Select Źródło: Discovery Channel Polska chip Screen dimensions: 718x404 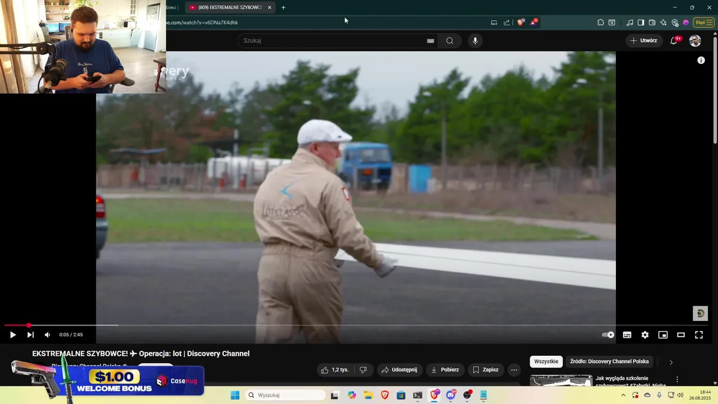[609, 361]
